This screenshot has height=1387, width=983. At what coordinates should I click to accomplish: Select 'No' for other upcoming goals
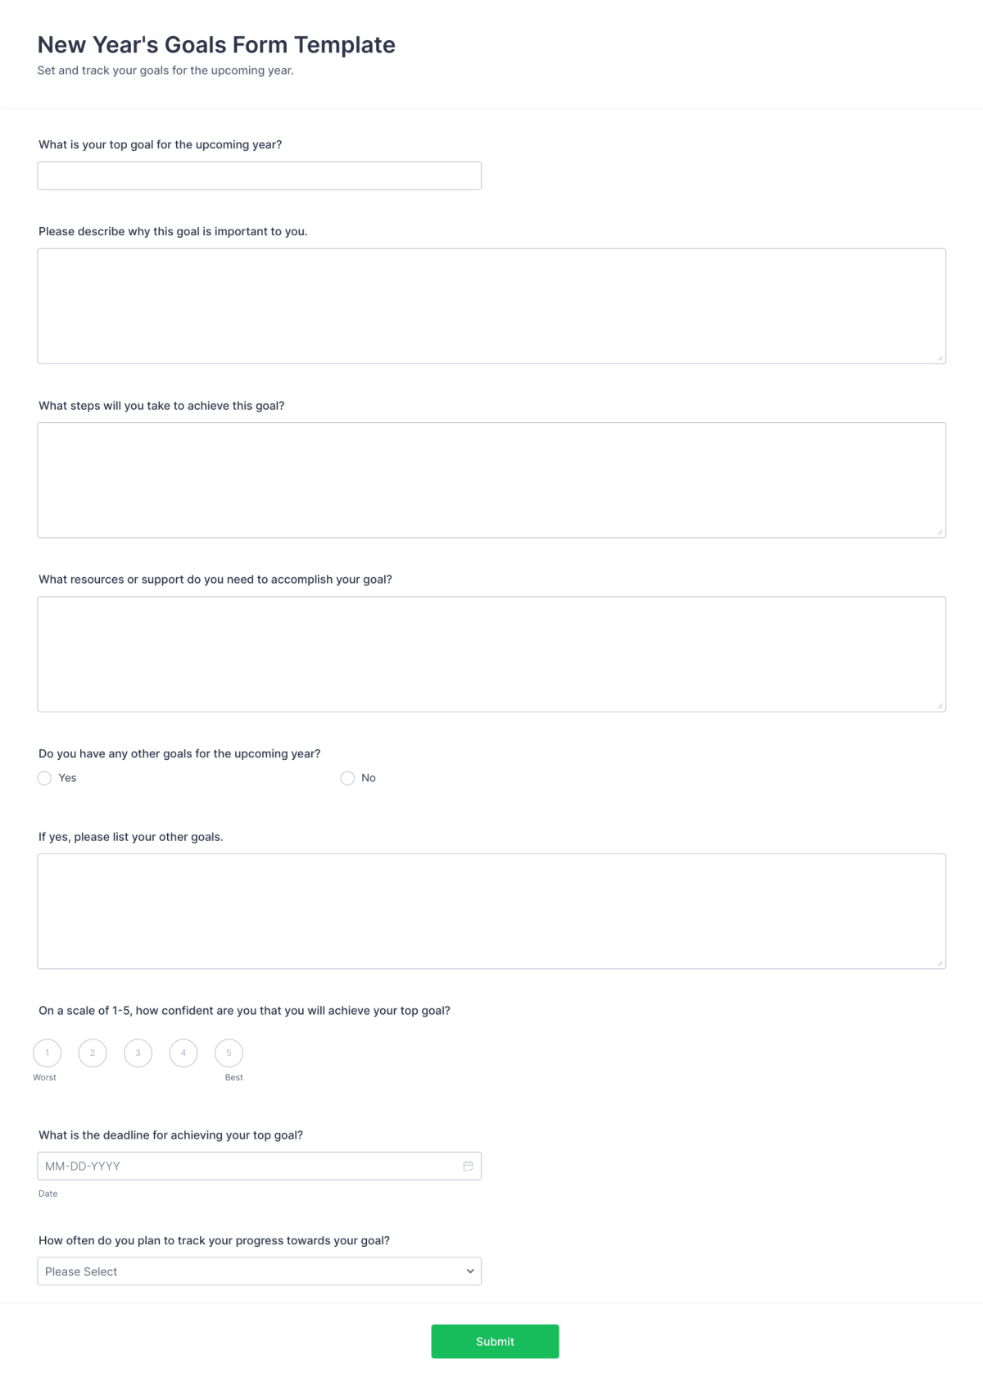tap(348, 777)
